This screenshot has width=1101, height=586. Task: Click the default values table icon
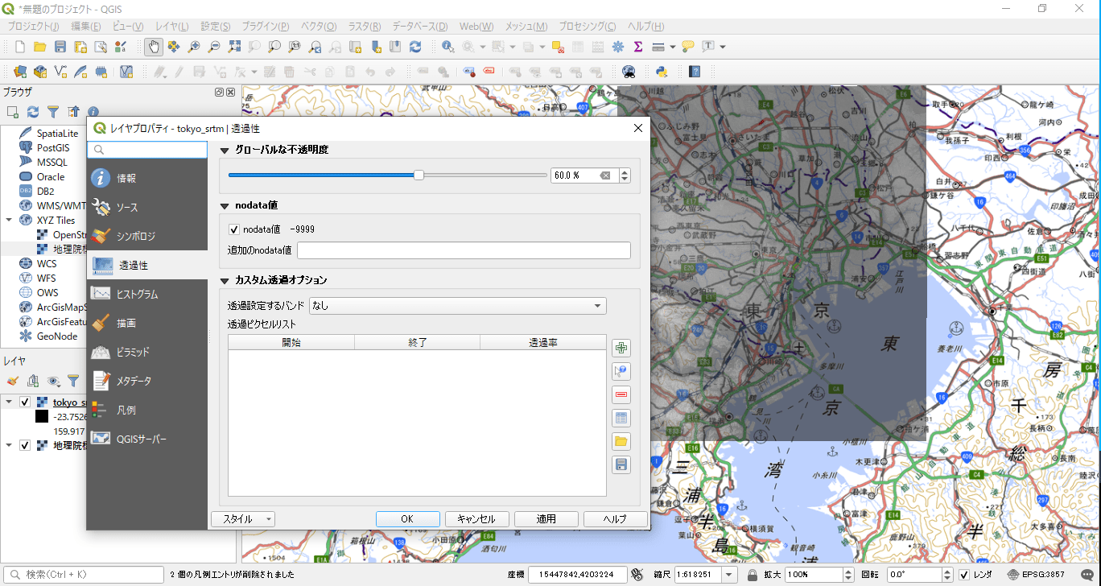click(x=621, y=418)
